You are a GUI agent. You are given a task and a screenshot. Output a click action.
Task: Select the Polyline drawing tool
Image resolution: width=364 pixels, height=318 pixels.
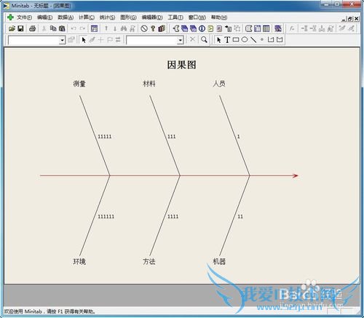click(x=271, y=39)
